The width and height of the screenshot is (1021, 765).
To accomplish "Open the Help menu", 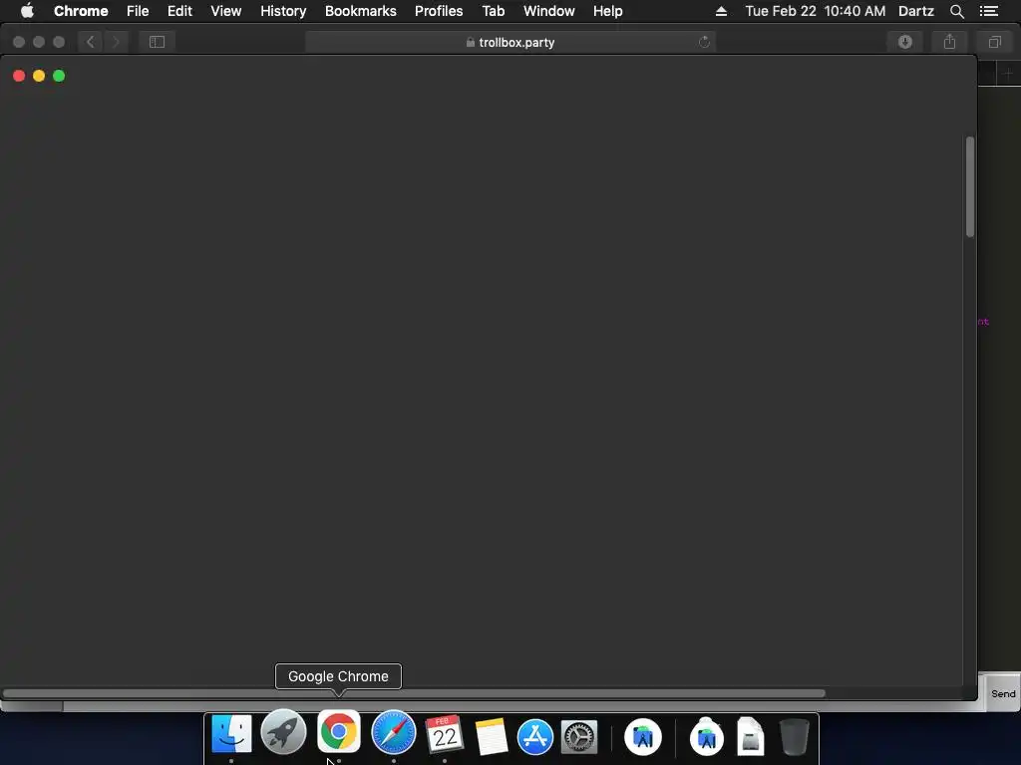I will (607, 11).
